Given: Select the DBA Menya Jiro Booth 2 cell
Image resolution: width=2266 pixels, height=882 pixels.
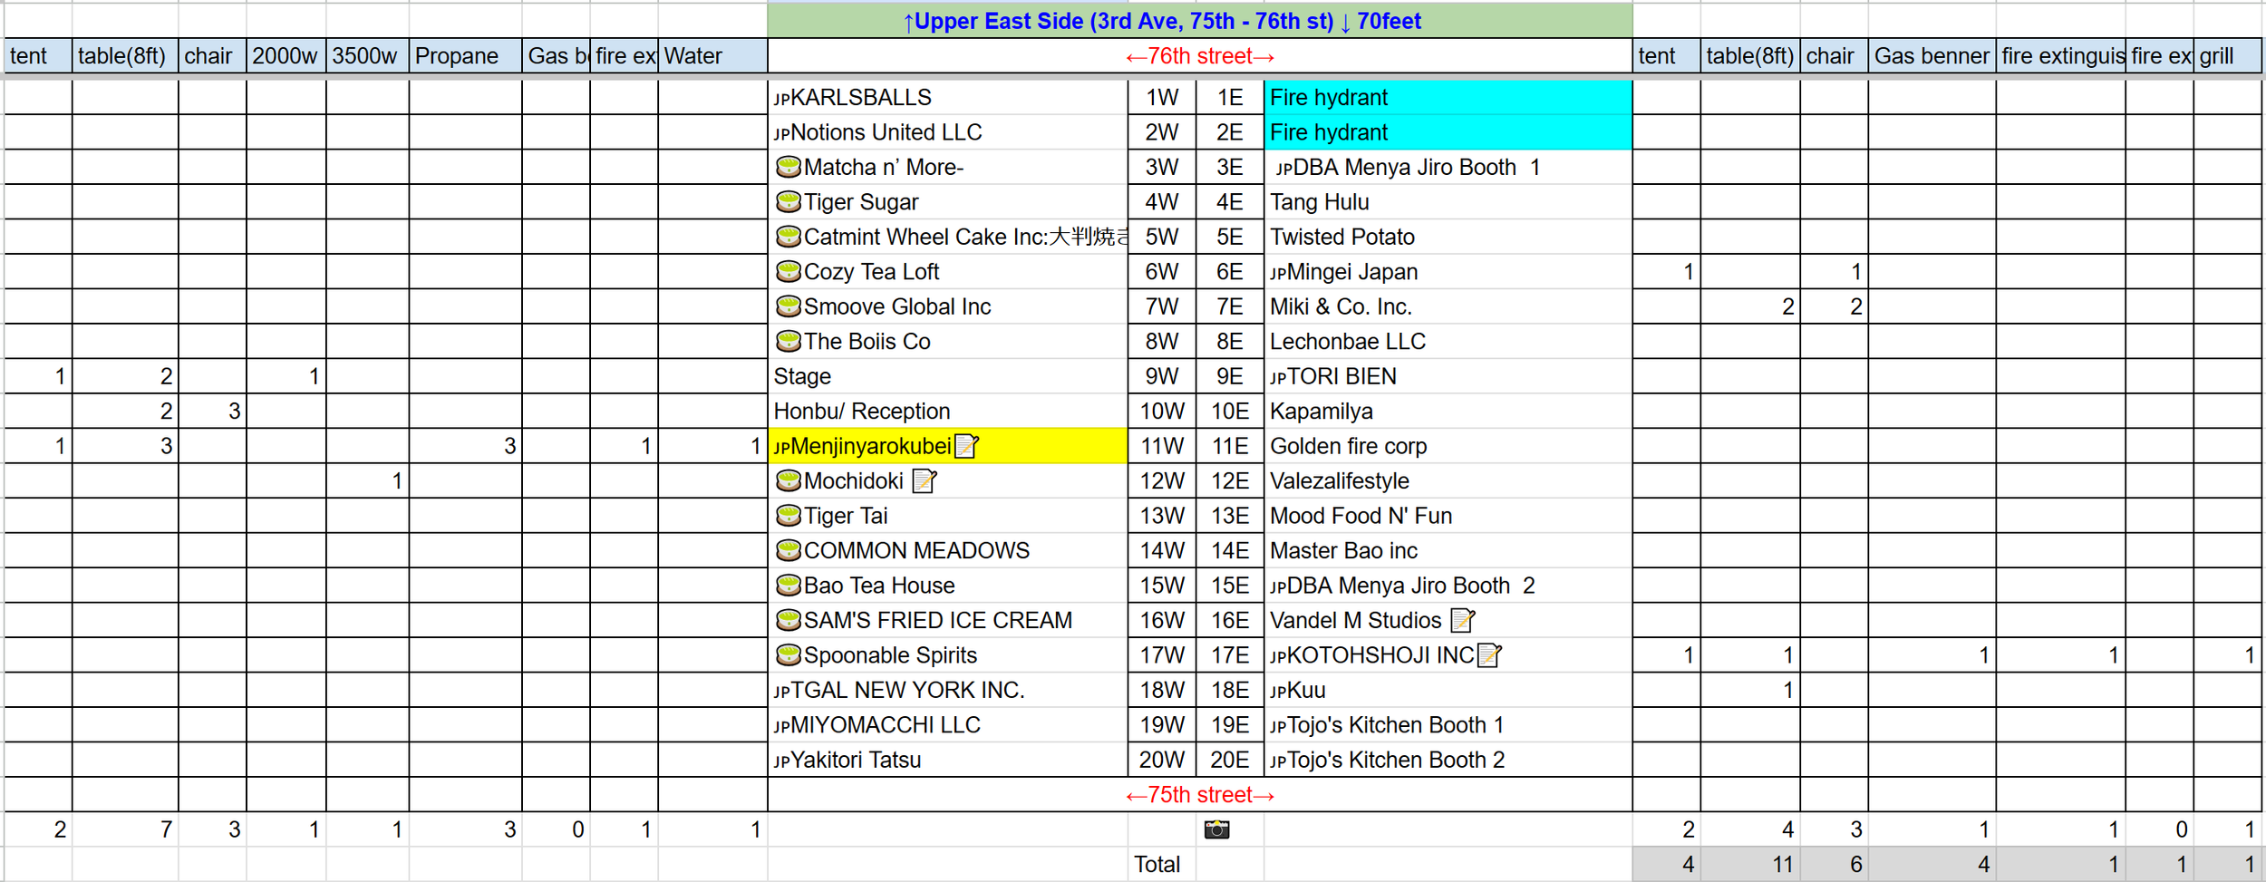Looking at the screenshot, I should [1448, 585].
